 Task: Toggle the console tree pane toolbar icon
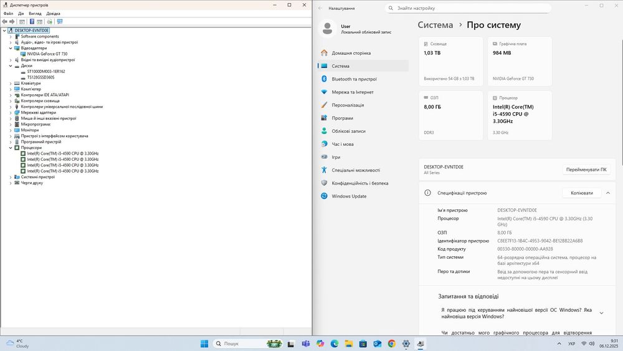click(22, 21)
